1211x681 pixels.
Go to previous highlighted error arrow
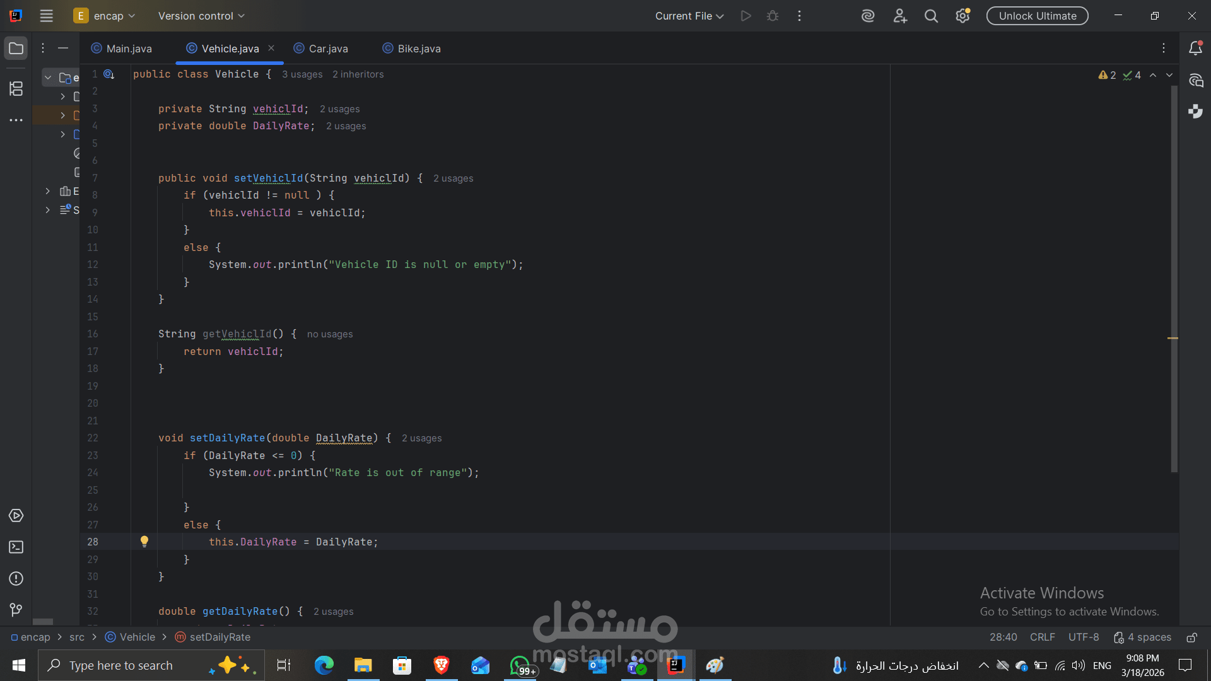pos(1153,75)
